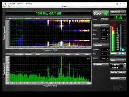This screenshot has width=129, height=97.
Task: Select the third tab above the spectrograph plot
Action: pos(28,19)
